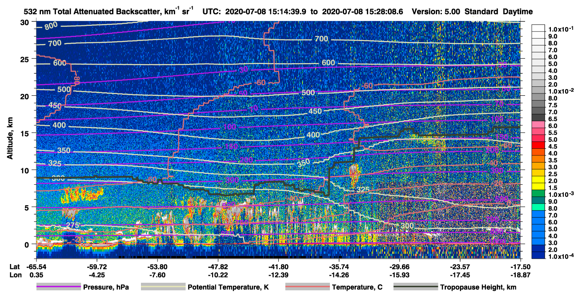
Task: Click the 'Version: 5.00' text
Action: tap(436, 12)
